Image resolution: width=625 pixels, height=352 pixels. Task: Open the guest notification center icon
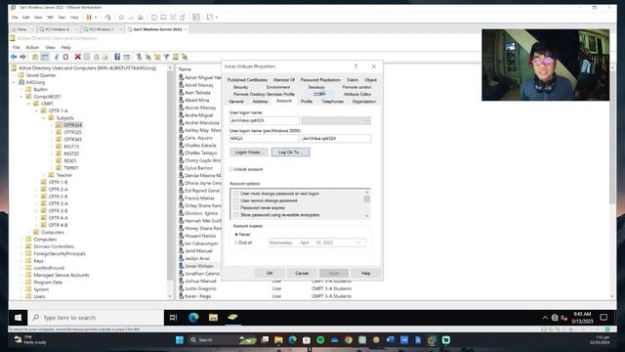click(604, 318)
